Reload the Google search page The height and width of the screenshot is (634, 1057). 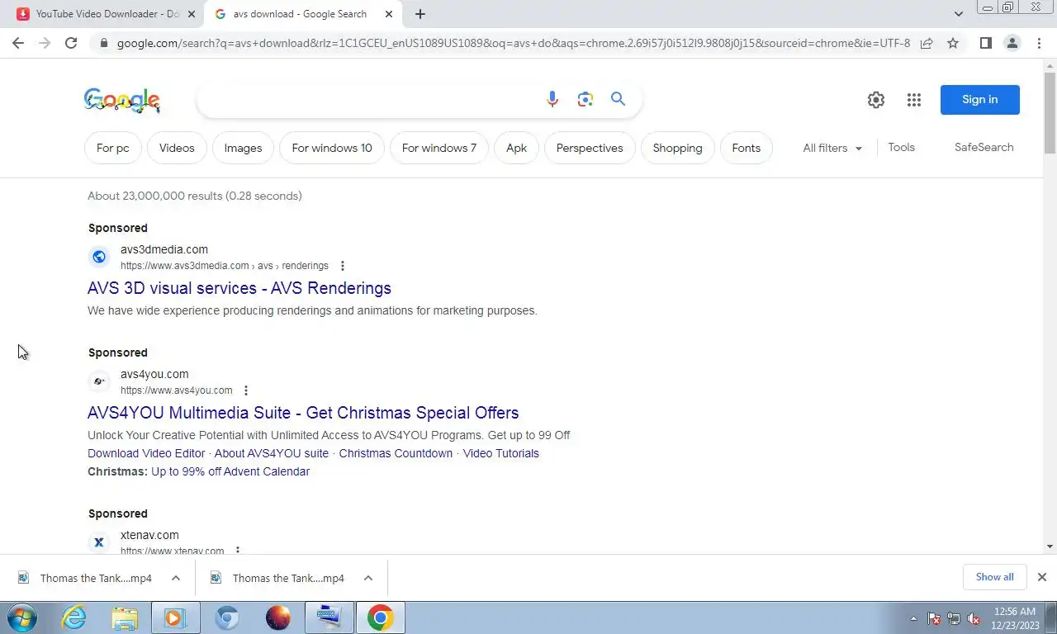71,43
